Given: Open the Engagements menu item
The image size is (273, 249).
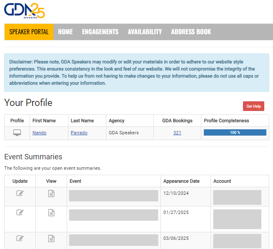Looking at the screenshot, I should point(100,32).
